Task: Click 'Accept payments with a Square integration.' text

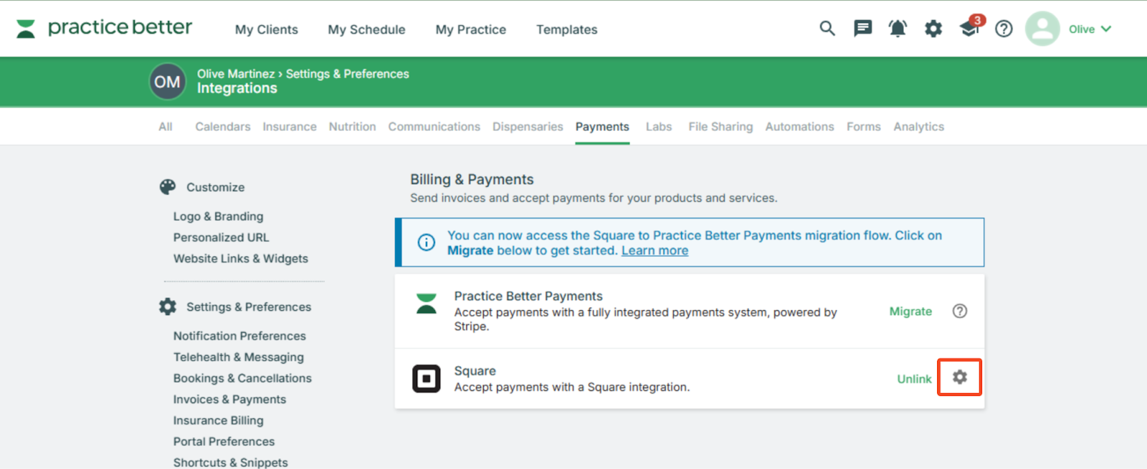Action: coord(572,387)
